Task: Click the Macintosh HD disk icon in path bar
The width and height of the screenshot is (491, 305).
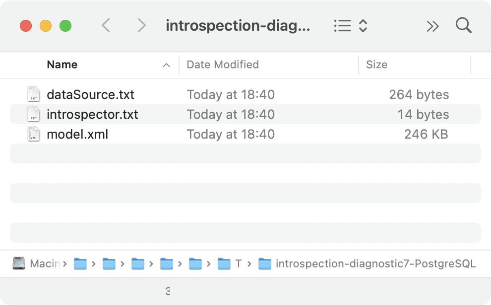Action: pos(18,263)
